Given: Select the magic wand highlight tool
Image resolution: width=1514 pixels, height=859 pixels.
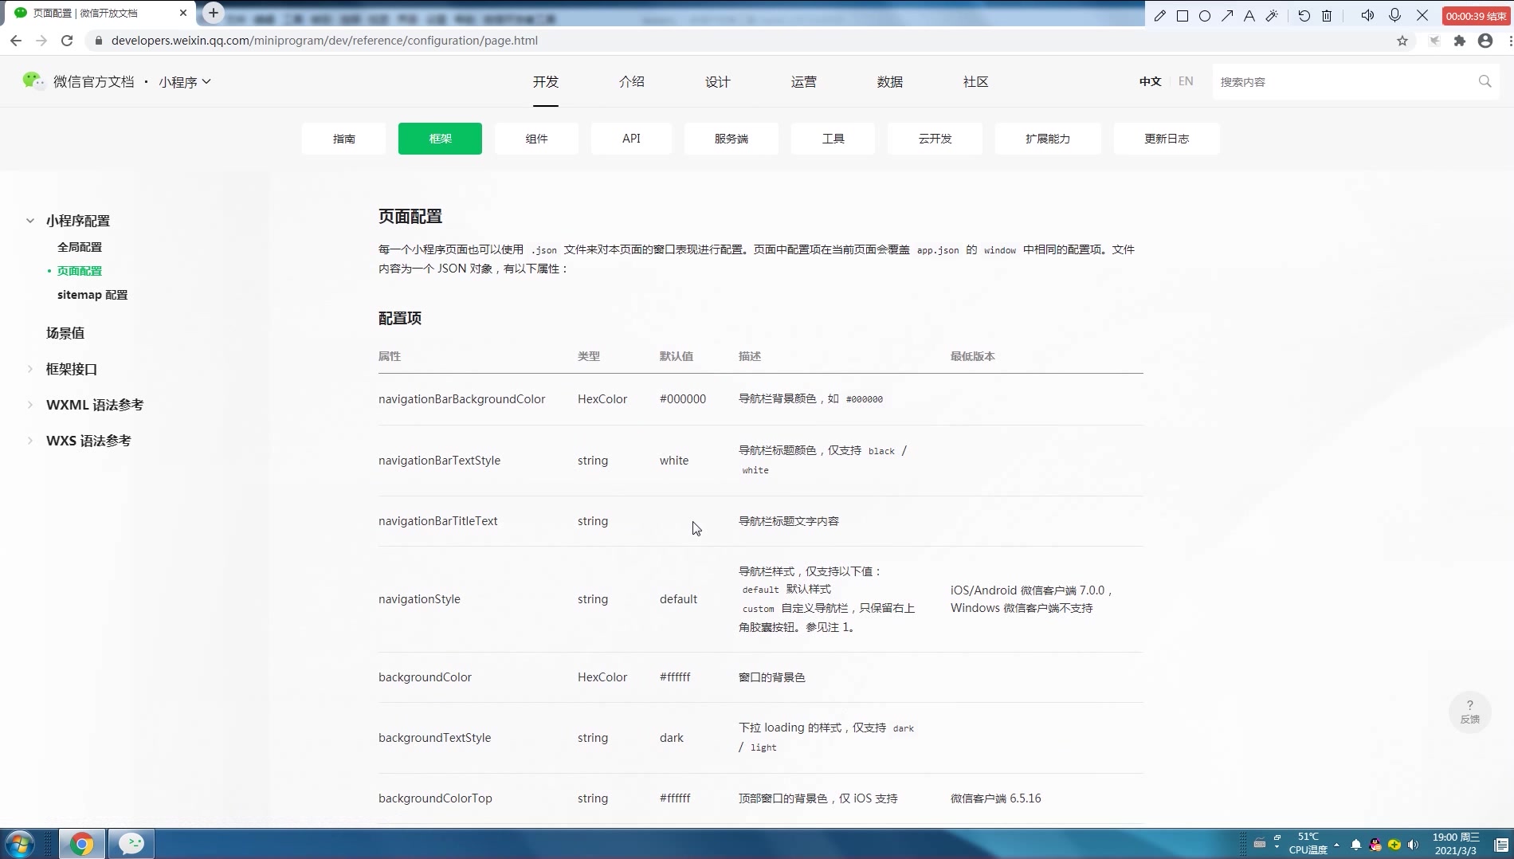Looking at the screenshot, I should coord(1272,15).
